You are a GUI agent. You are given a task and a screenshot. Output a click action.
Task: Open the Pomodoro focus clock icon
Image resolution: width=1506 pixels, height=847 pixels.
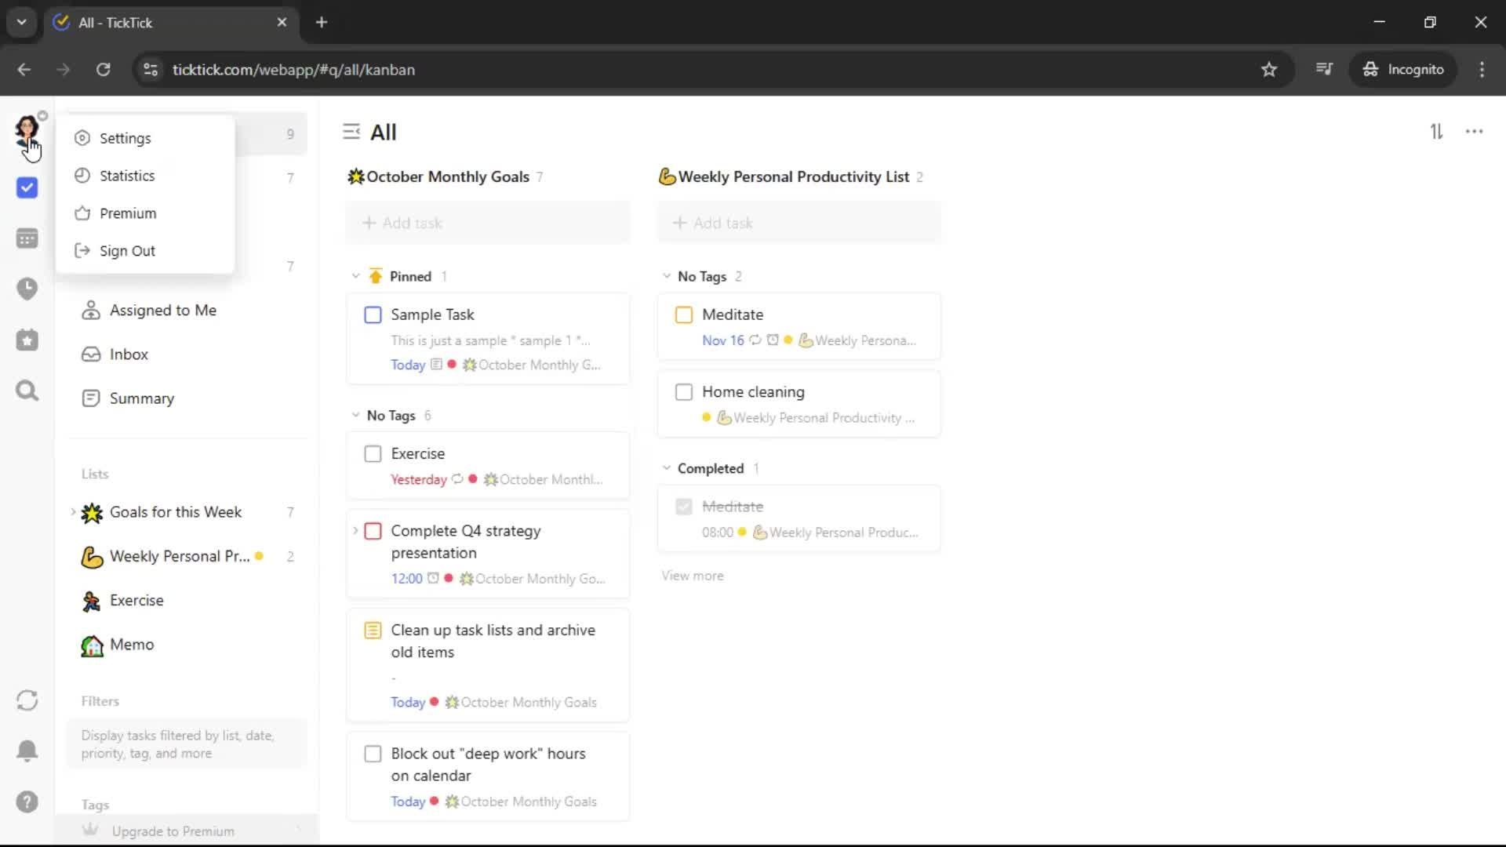pos(27,289)
